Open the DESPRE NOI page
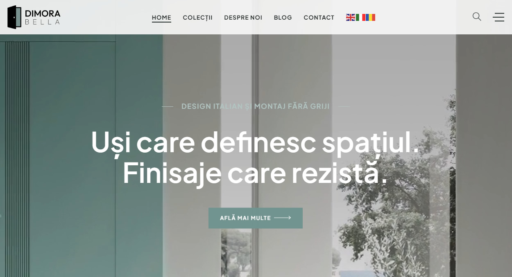Image resolution: width=512 pixels, height=277 pixels. [243, 17]
